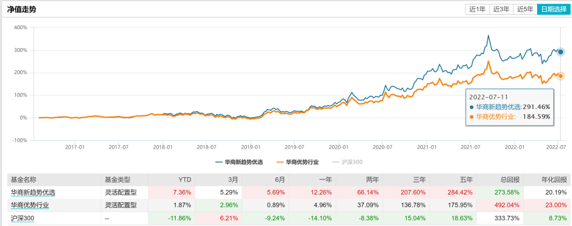Click the 175.95% five-year cell
The height and width of the screenshot is (226, 572).
(x=453, y=205)
